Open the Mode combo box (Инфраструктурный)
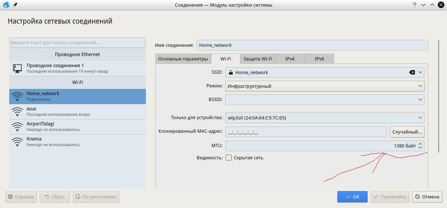The height and width of the screenshot is (208, 447). tap(324, 86)
